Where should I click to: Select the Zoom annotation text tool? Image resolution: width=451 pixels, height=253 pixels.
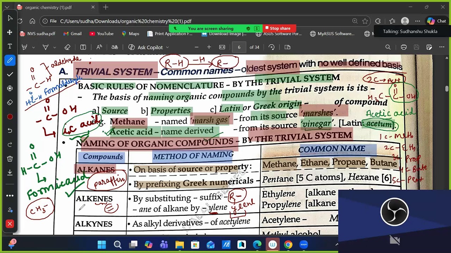click(x=10, y=46)
